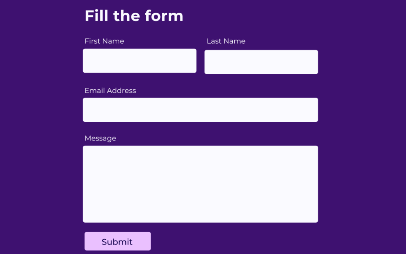Place cursor in the First Name box
This screenshot has height=254, width=406.
click(140, 61)
